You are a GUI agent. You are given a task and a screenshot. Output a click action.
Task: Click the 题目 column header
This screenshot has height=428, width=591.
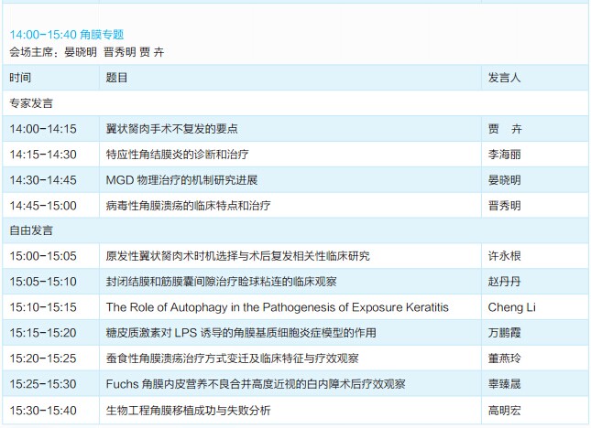click(x=116, y=78)
